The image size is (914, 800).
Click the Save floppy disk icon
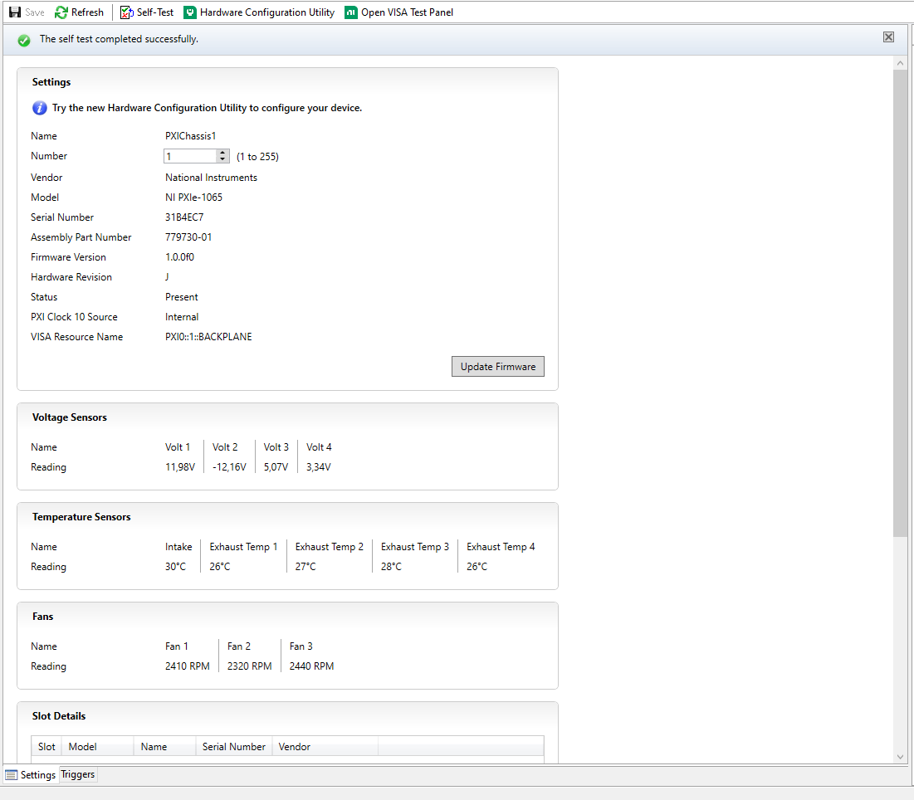coord(15,12)
